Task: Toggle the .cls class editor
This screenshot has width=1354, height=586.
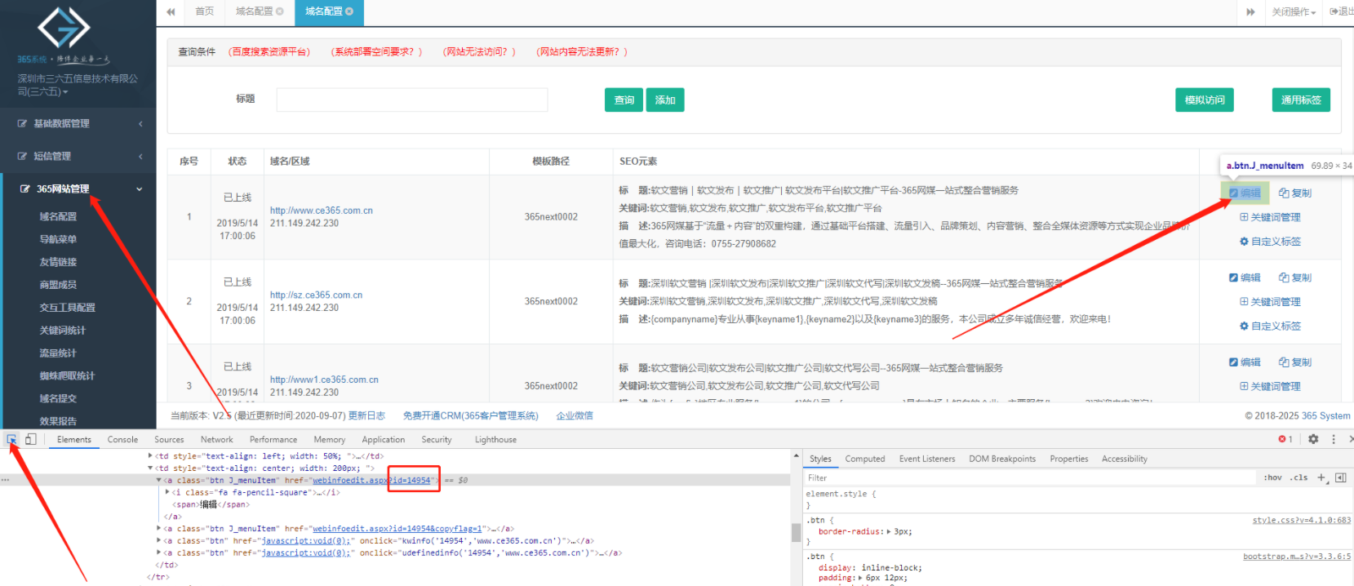Action: 1299,477
